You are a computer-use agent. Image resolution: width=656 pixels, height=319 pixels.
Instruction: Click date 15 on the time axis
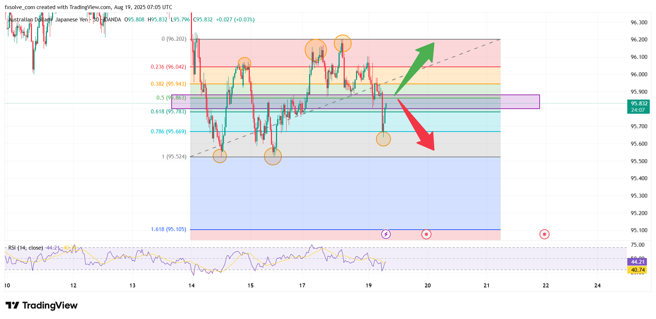coord(251,286)
